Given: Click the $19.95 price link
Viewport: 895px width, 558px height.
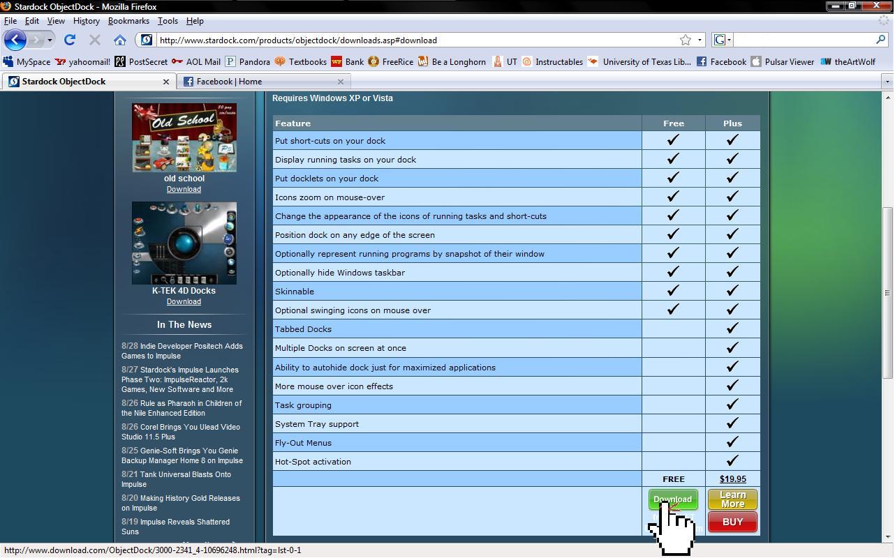Looking at the screenshot, I should pyautogui.click(x=732, y=479).
